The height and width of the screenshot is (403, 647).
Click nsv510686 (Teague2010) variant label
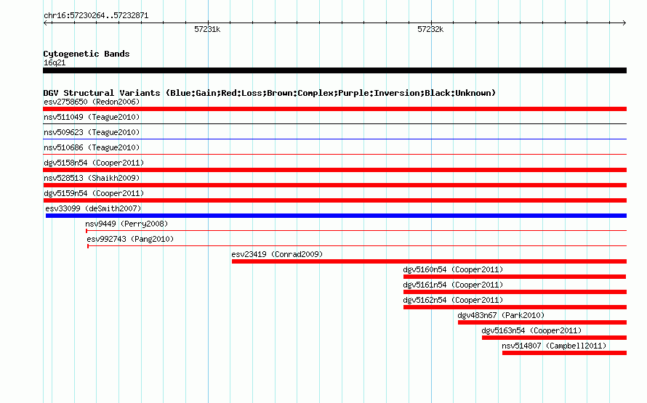[x=92, y=147]
